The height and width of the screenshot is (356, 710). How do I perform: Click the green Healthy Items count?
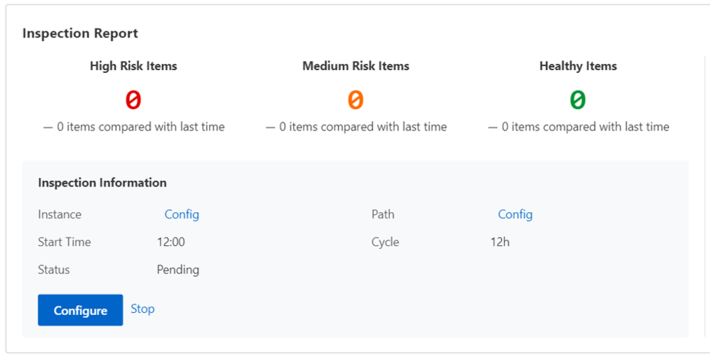click(578, 100)
